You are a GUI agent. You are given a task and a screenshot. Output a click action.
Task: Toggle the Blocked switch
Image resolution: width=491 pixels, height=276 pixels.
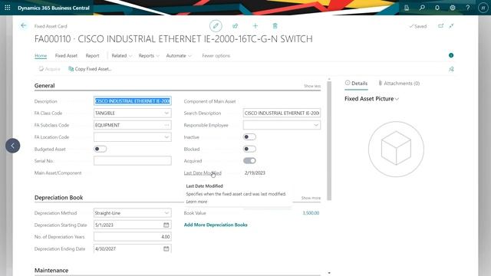249,149
